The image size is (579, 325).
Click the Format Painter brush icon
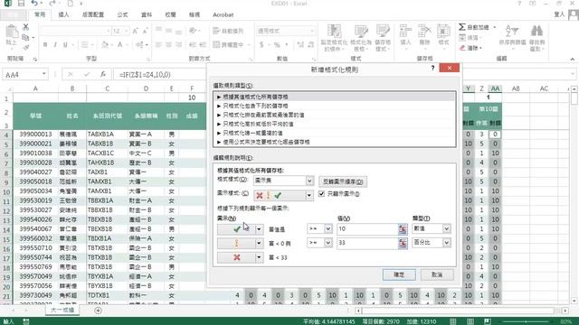click(25, 47)
